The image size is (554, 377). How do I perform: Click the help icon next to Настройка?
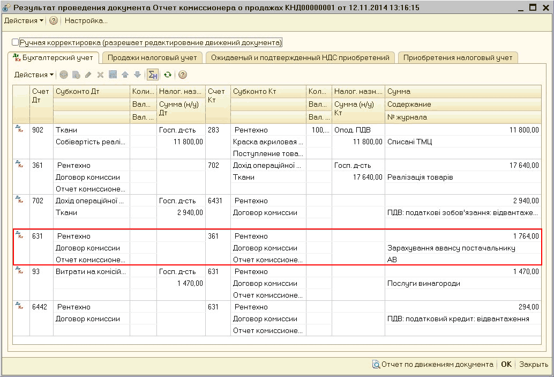coord(54,20)
